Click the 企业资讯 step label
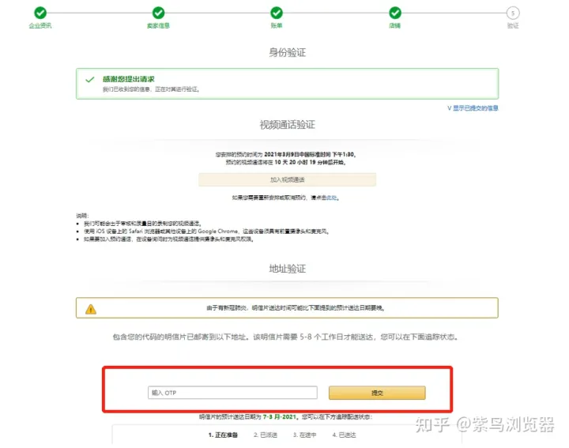 (40, 25)
